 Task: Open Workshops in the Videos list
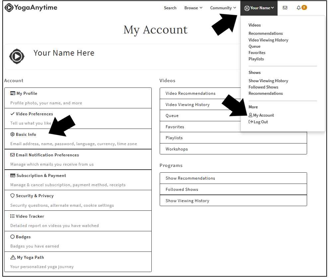[x=233, y=149]
